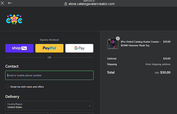Viewport: 177px width, 114px height.
Task: Click the second field below Country/Region
Action: (72, 113)
